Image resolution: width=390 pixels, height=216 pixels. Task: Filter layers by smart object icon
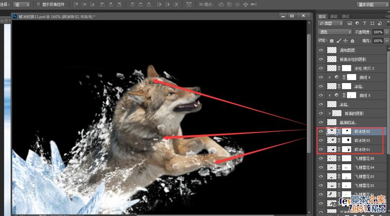pos(380,23)
